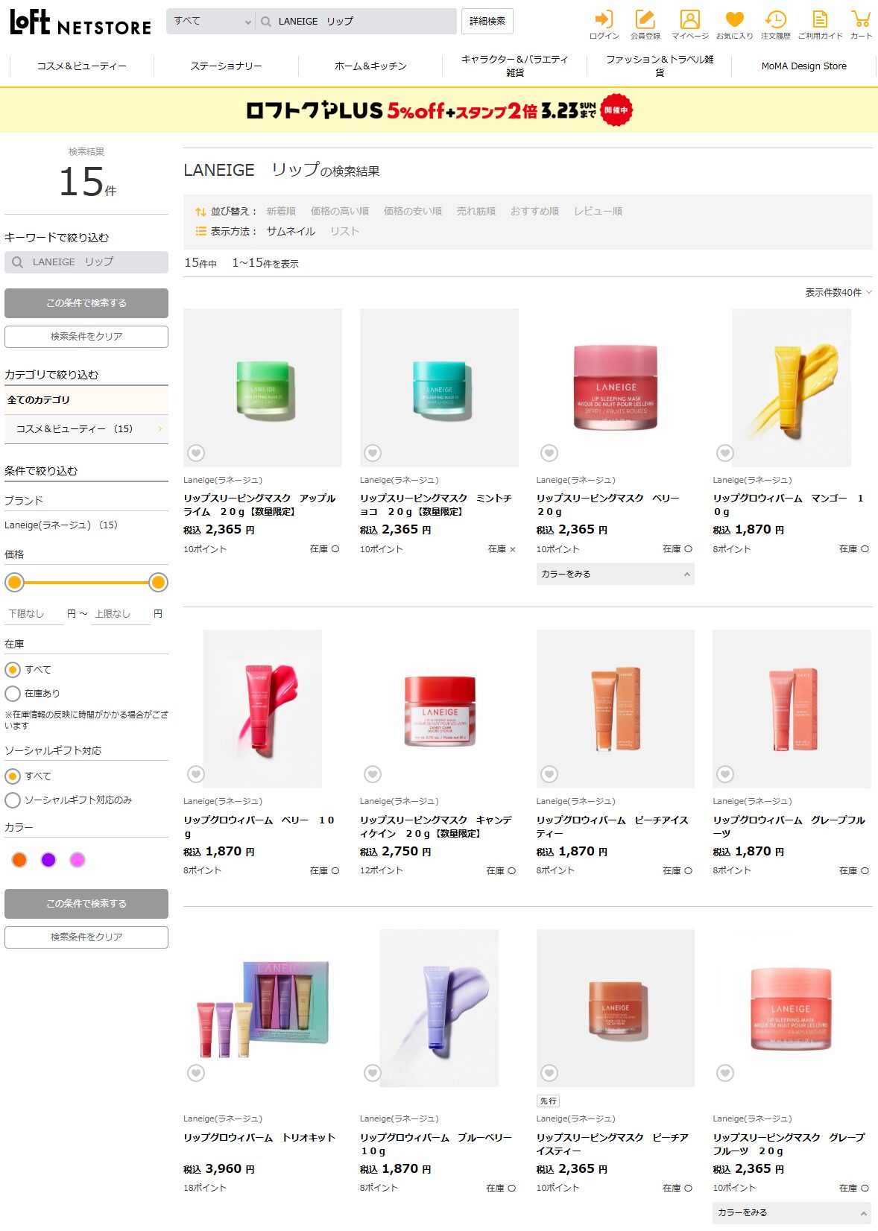Sort results by '価格の高い順'
This screenshot has width=878, height=1231.
340,212
